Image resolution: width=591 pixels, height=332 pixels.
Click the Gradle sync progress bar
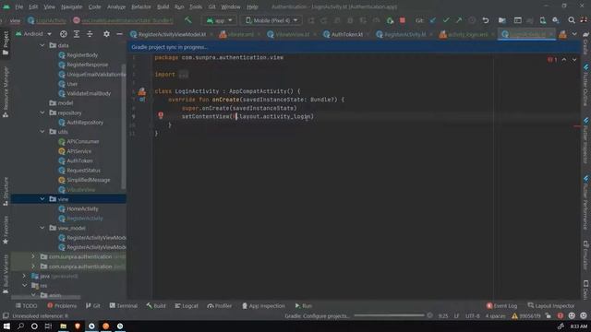[389, 315]
